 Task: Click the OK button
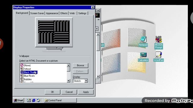click(52, 92)
